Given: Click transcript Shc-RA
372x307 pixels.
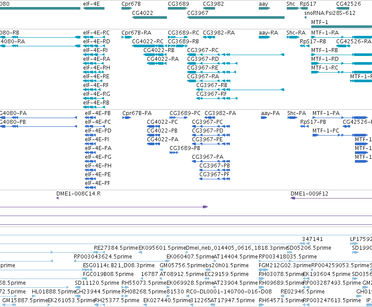Looking at the screenshot, I should click(296, 33).
